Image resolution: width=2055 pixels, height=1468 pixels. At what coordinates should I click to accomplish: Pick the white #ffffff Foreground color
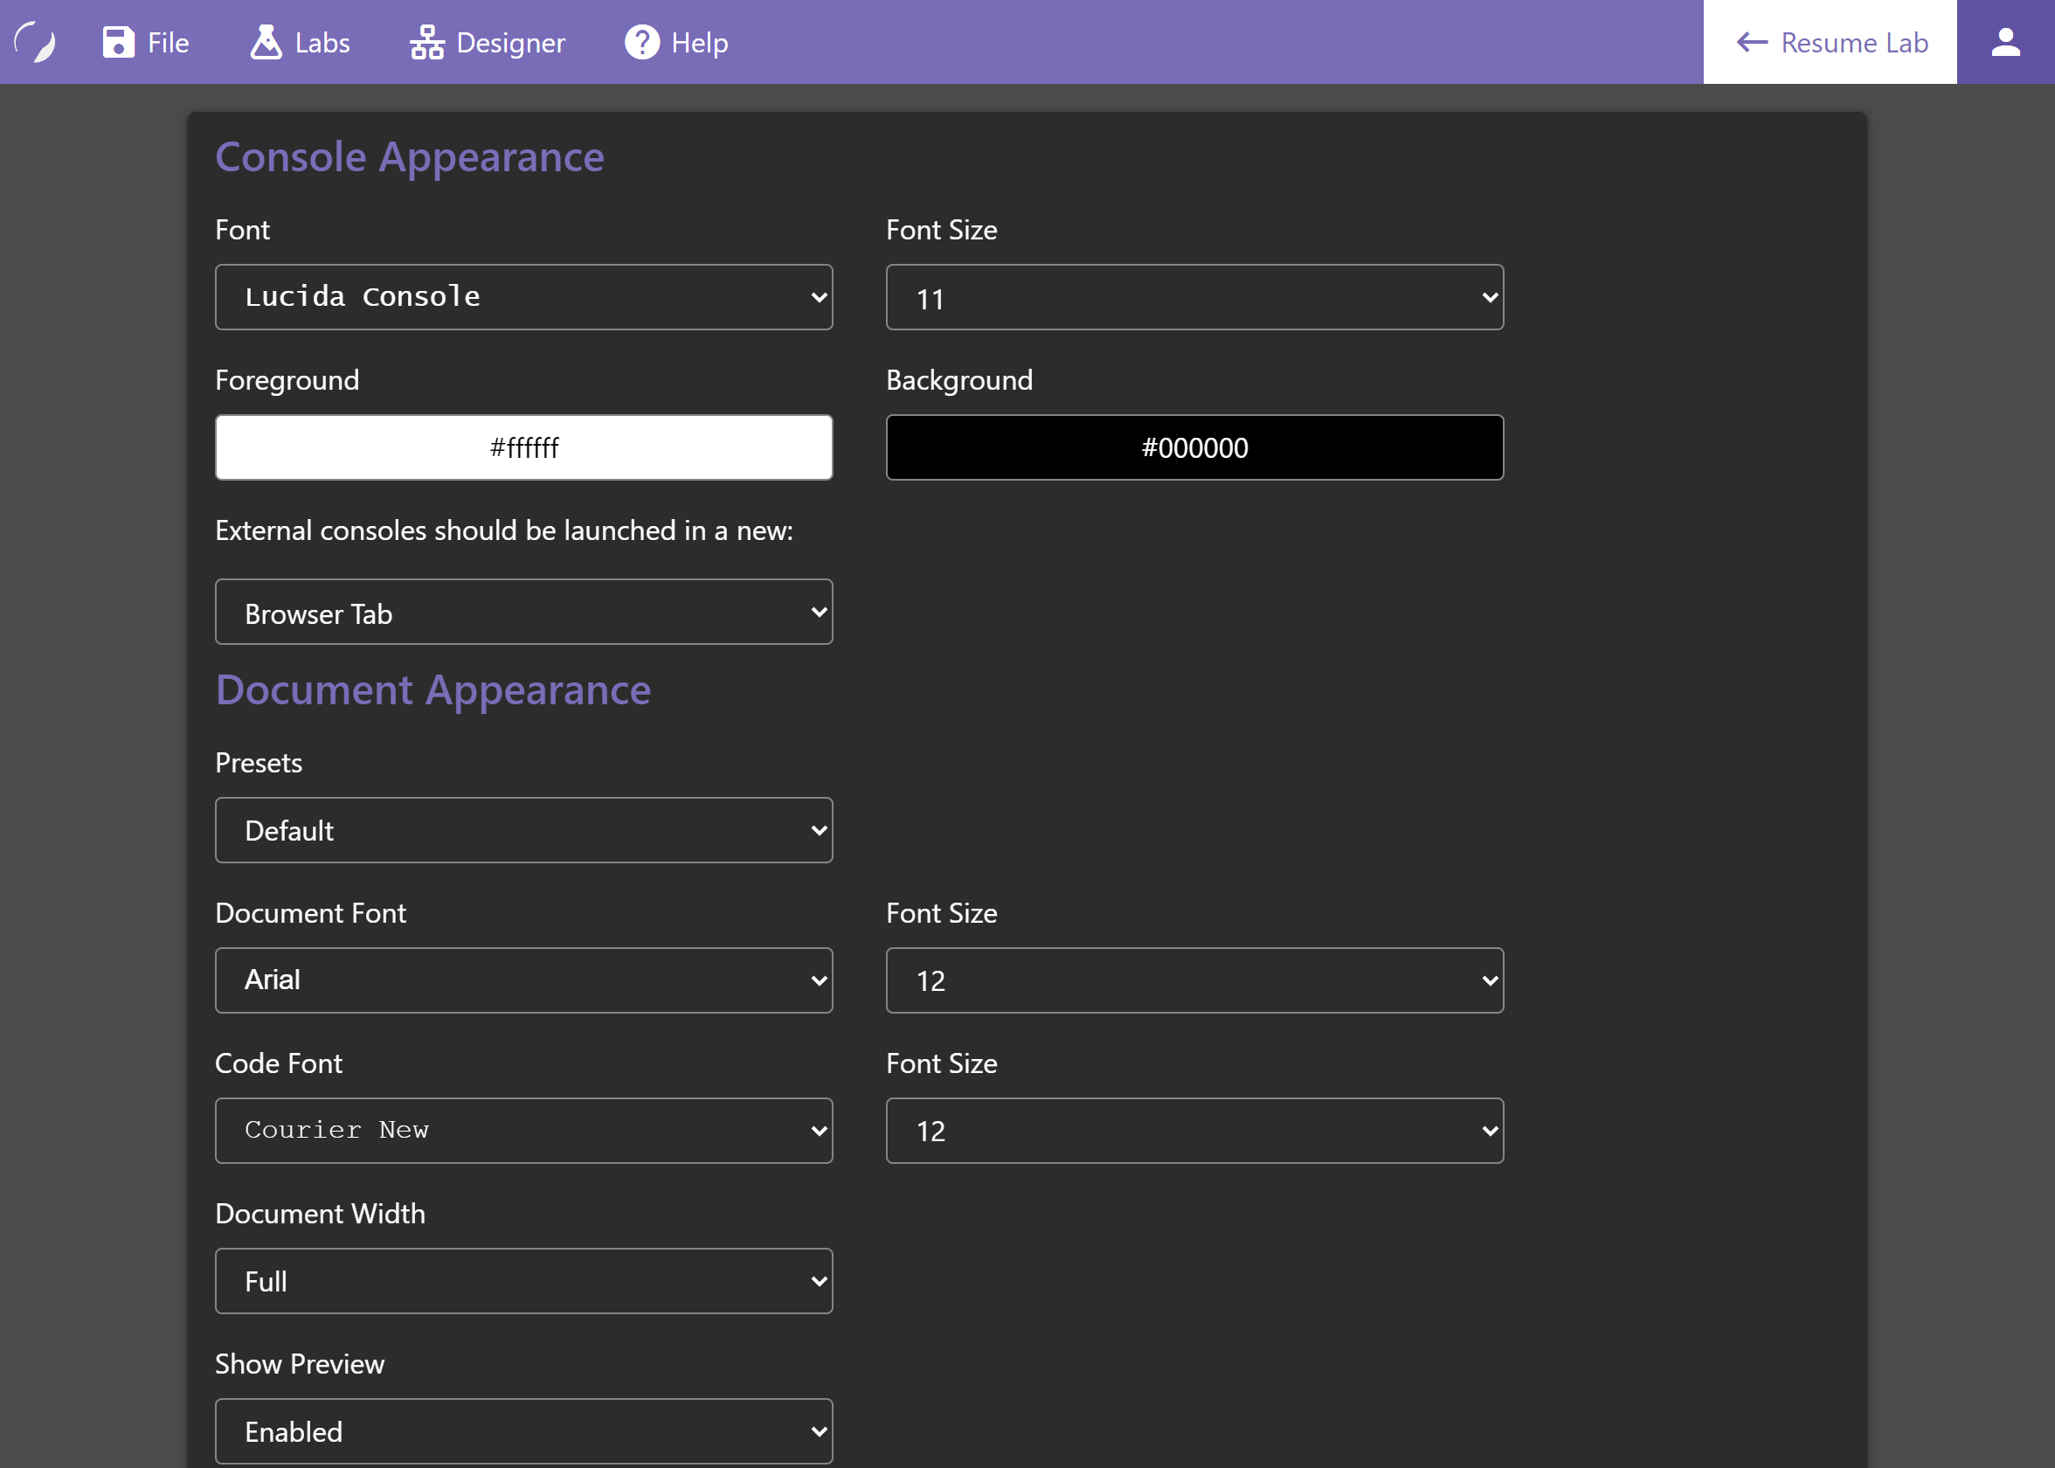pyautogui.click(x=523, y=447)
